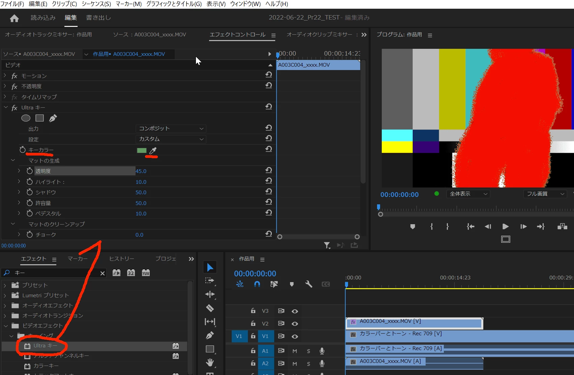The width and height of the screenshot is (574, 375).
Task: Expand the モーション effect properties
Action: (5, 75)
